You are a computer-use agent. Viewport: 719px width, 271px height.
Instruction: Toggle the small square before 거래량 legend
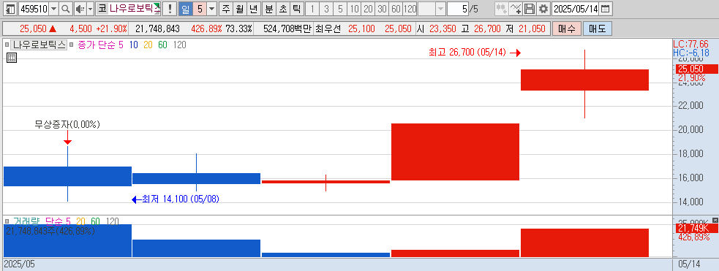[7, 221]
